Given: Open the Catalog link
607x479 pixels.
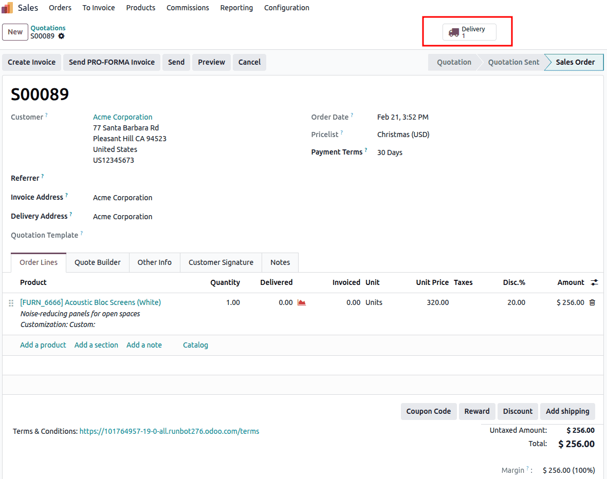Looking at the screenshot, I should (x=195, y=345).
